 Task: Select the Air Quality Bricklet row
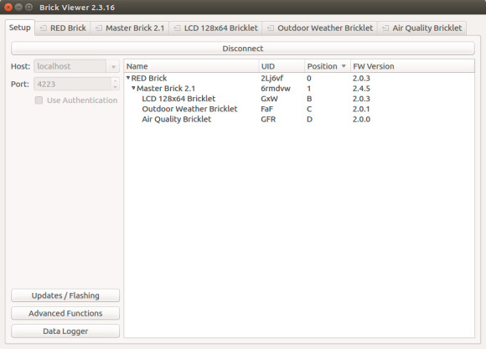pos(299,119)
